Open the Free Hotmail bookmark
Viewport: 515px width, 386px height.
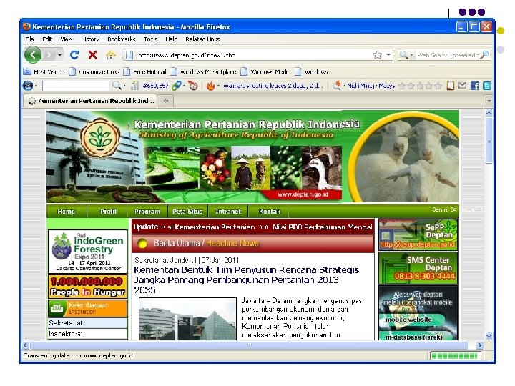144,72
